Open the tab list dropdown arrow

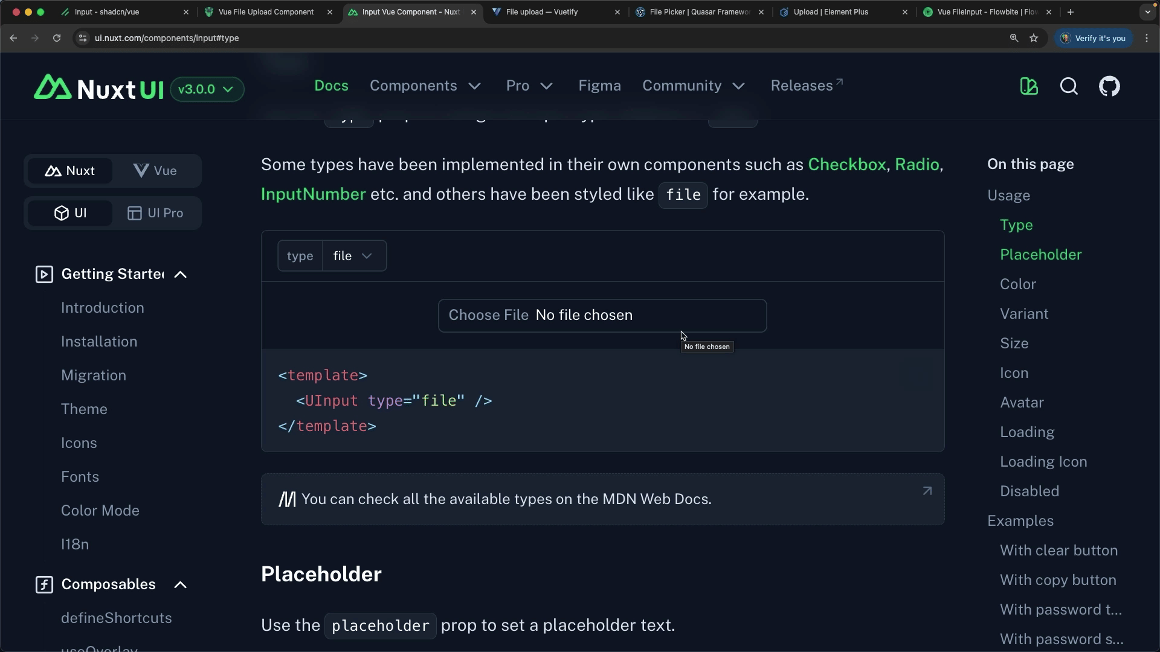coord(1147,12)
